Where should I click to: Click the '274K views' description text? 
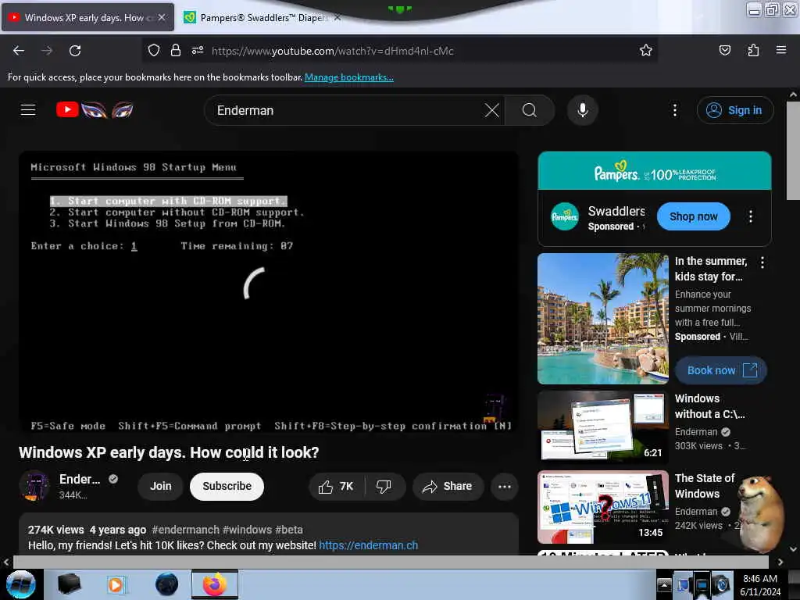[55, 530]
